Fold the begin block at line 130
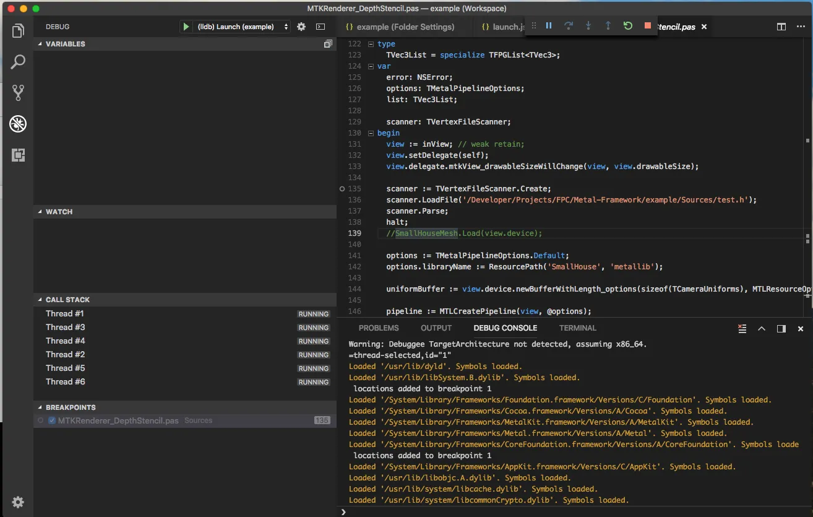813x517 pixels. click(371, 133)
